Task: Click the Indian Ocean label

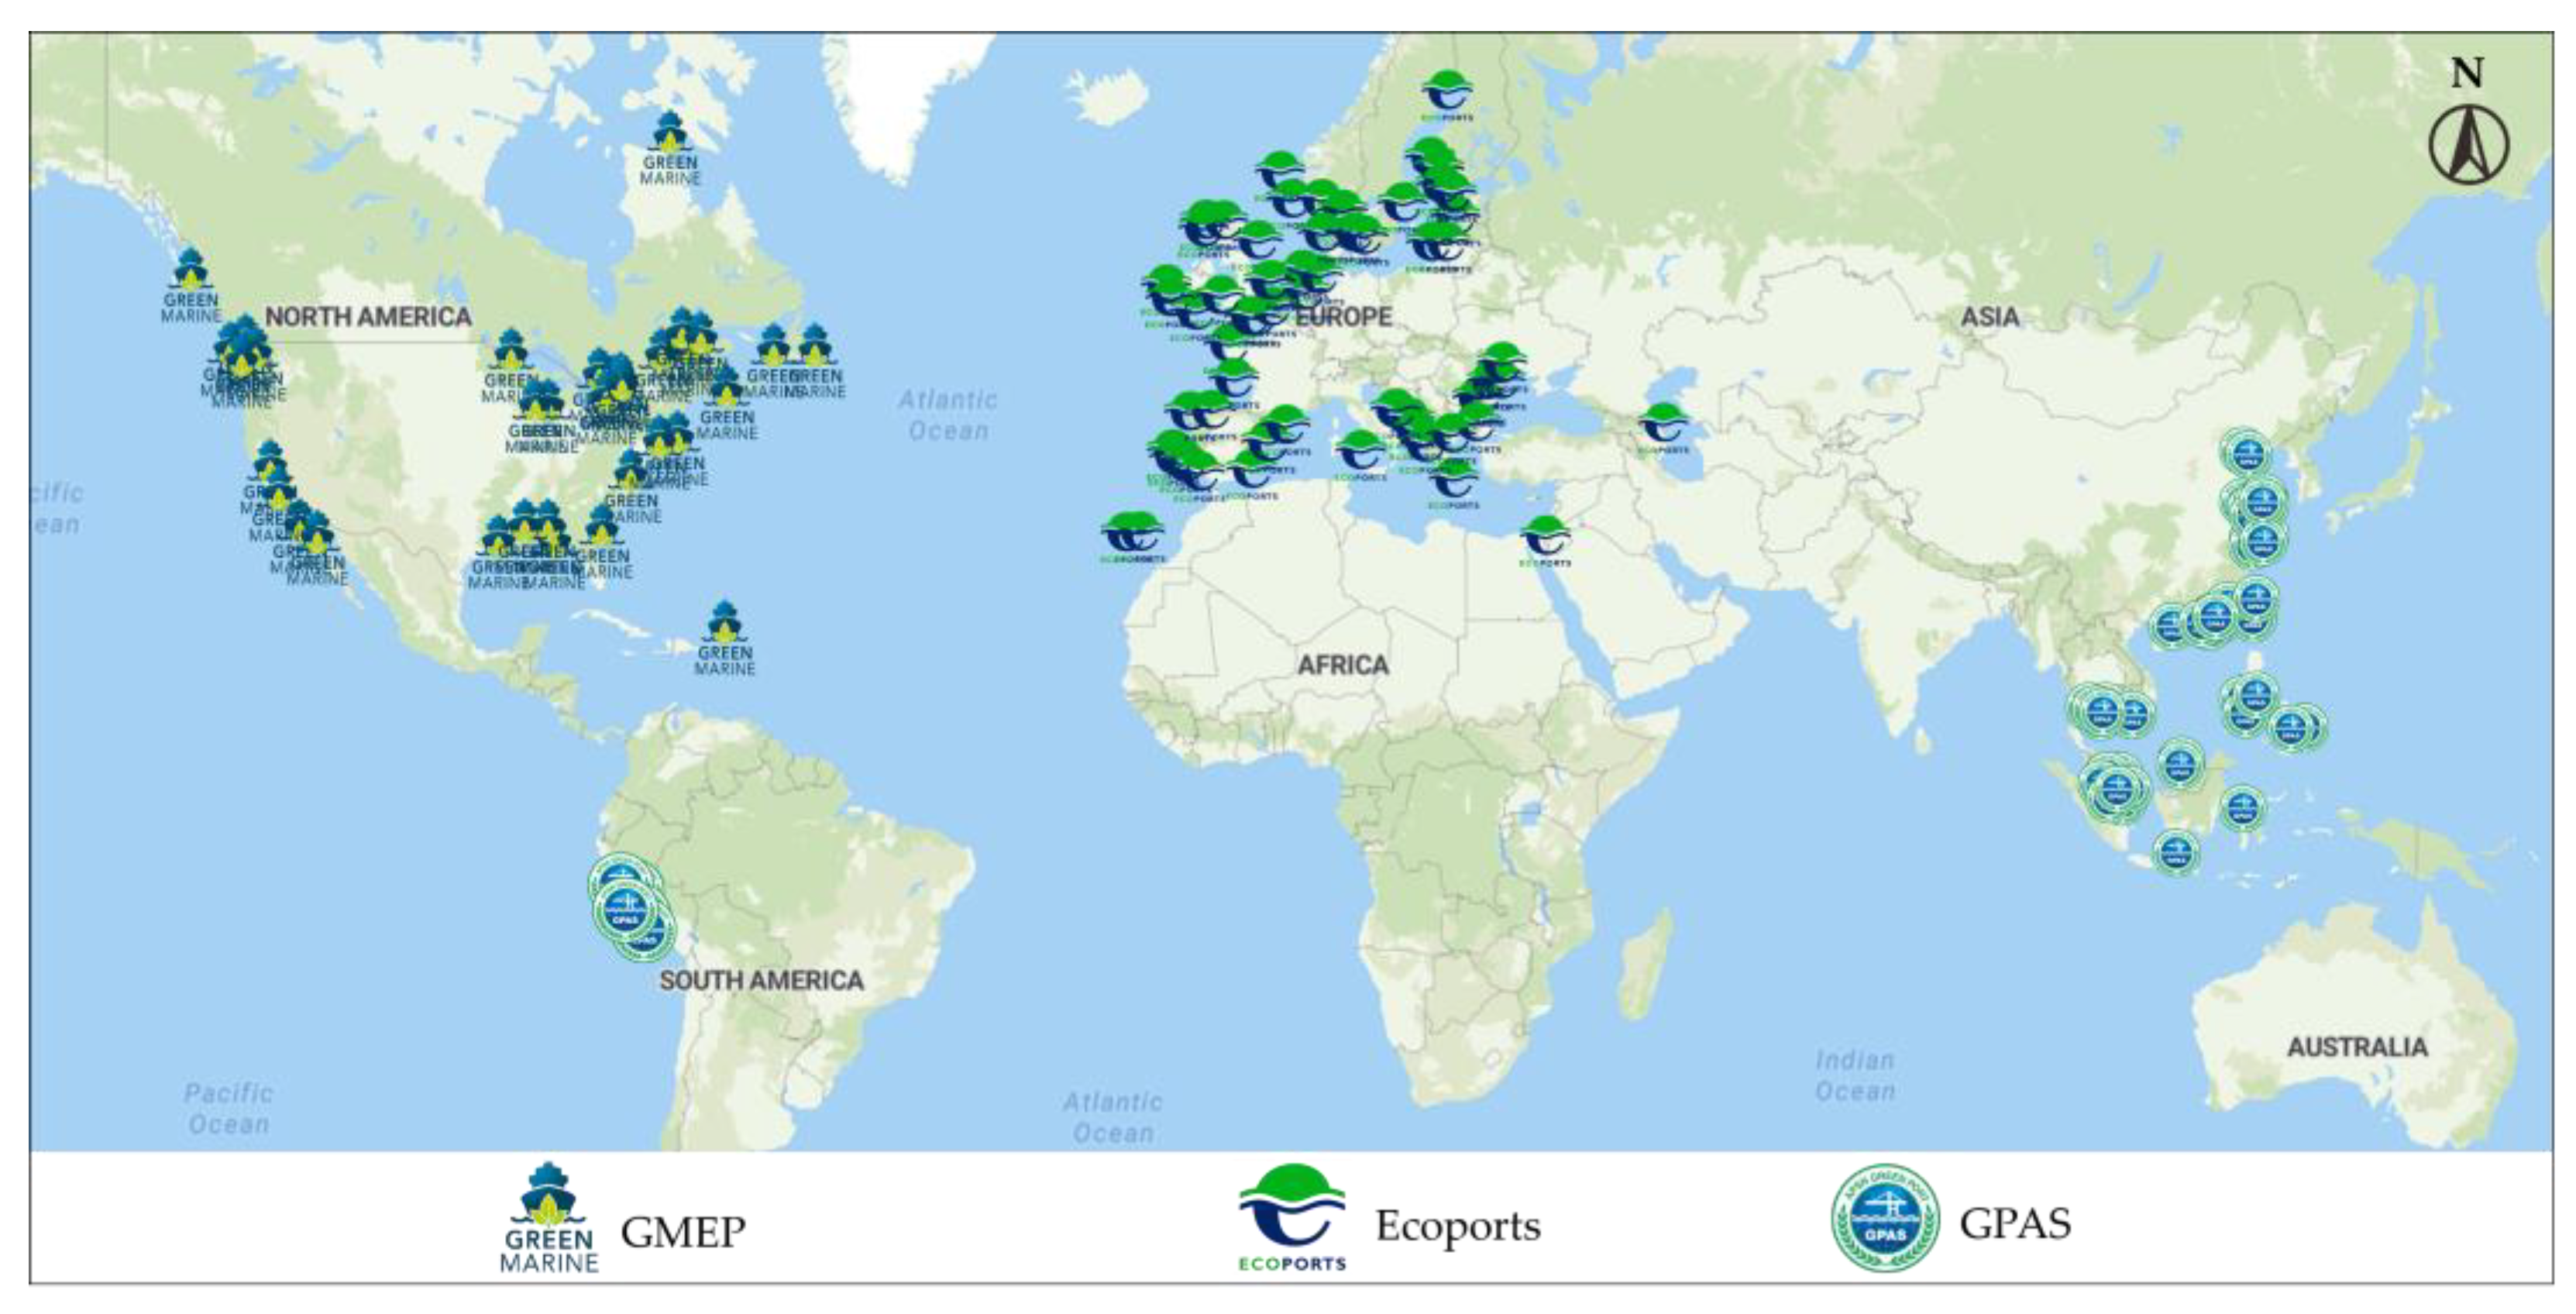Action: pos(1855,1075)
